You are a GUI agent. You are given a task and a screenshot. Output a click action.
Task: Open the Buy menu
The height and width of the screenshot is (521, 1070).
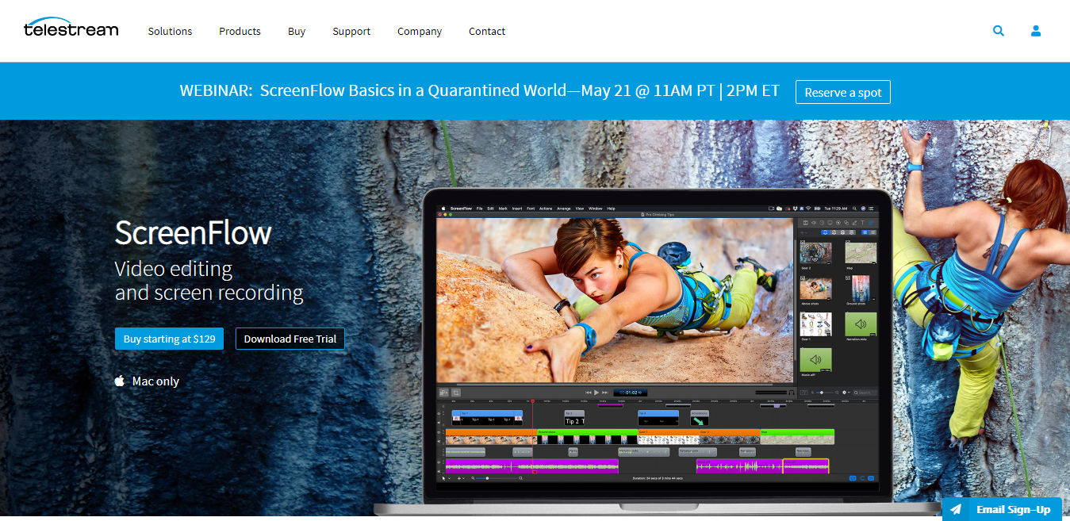[297, 32]
